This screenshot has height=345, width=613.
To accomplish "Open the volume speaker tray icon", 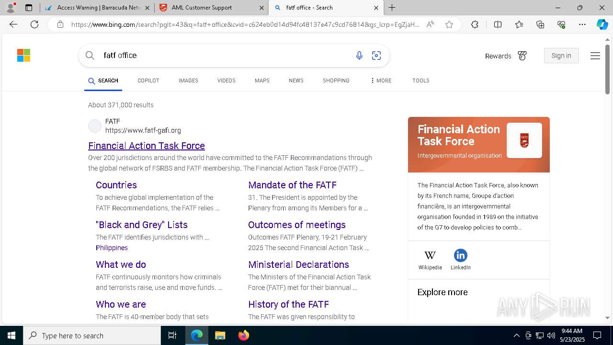I will coord(551,335).
